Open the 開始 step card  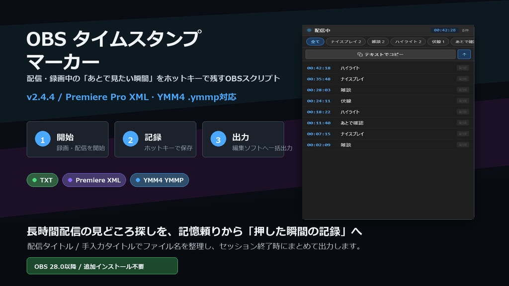pos(68,140)
